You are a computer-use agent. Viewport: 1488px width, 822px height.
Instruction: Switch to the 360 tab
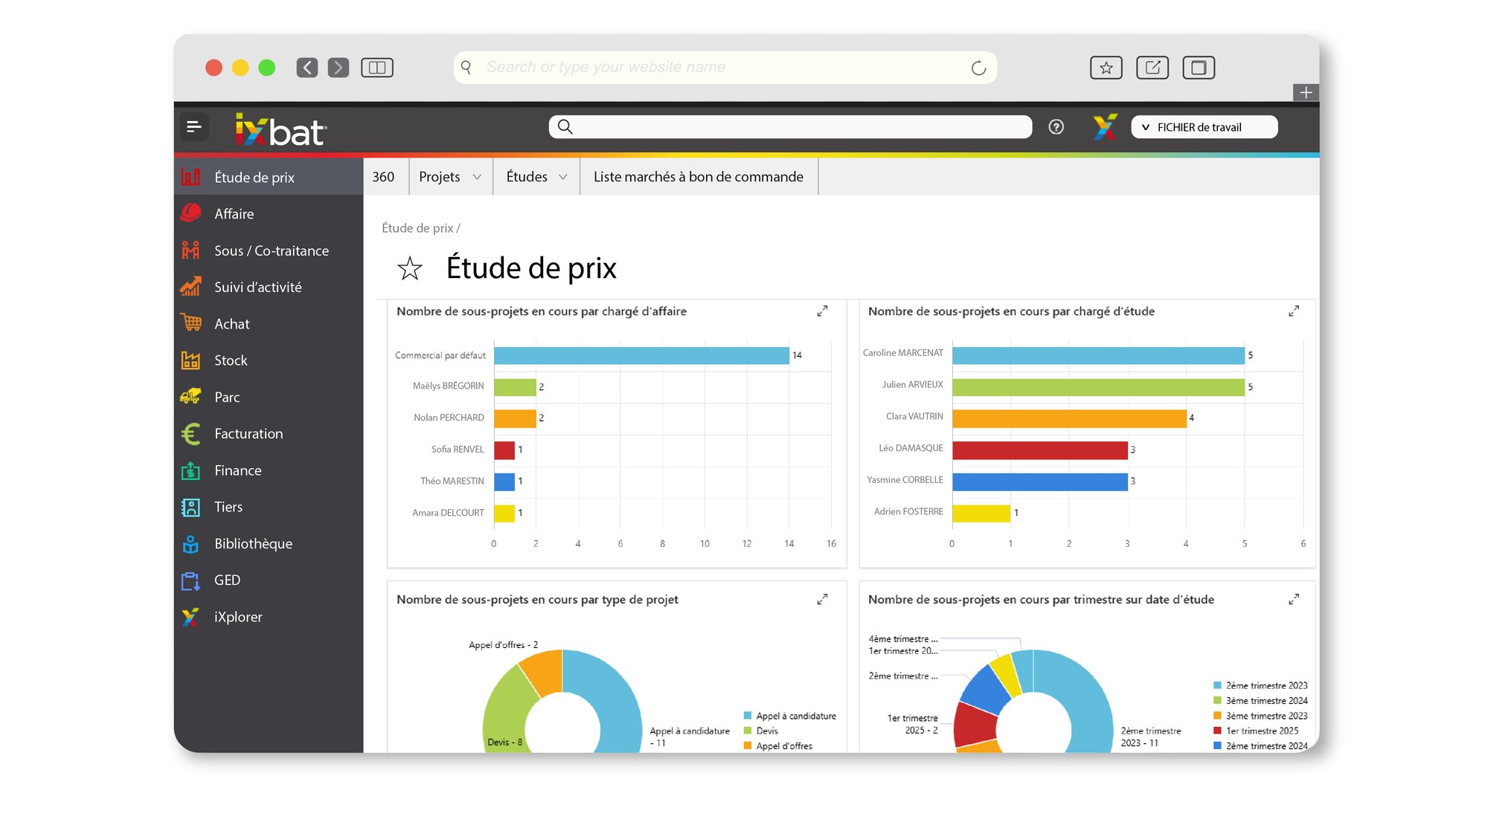385,177
